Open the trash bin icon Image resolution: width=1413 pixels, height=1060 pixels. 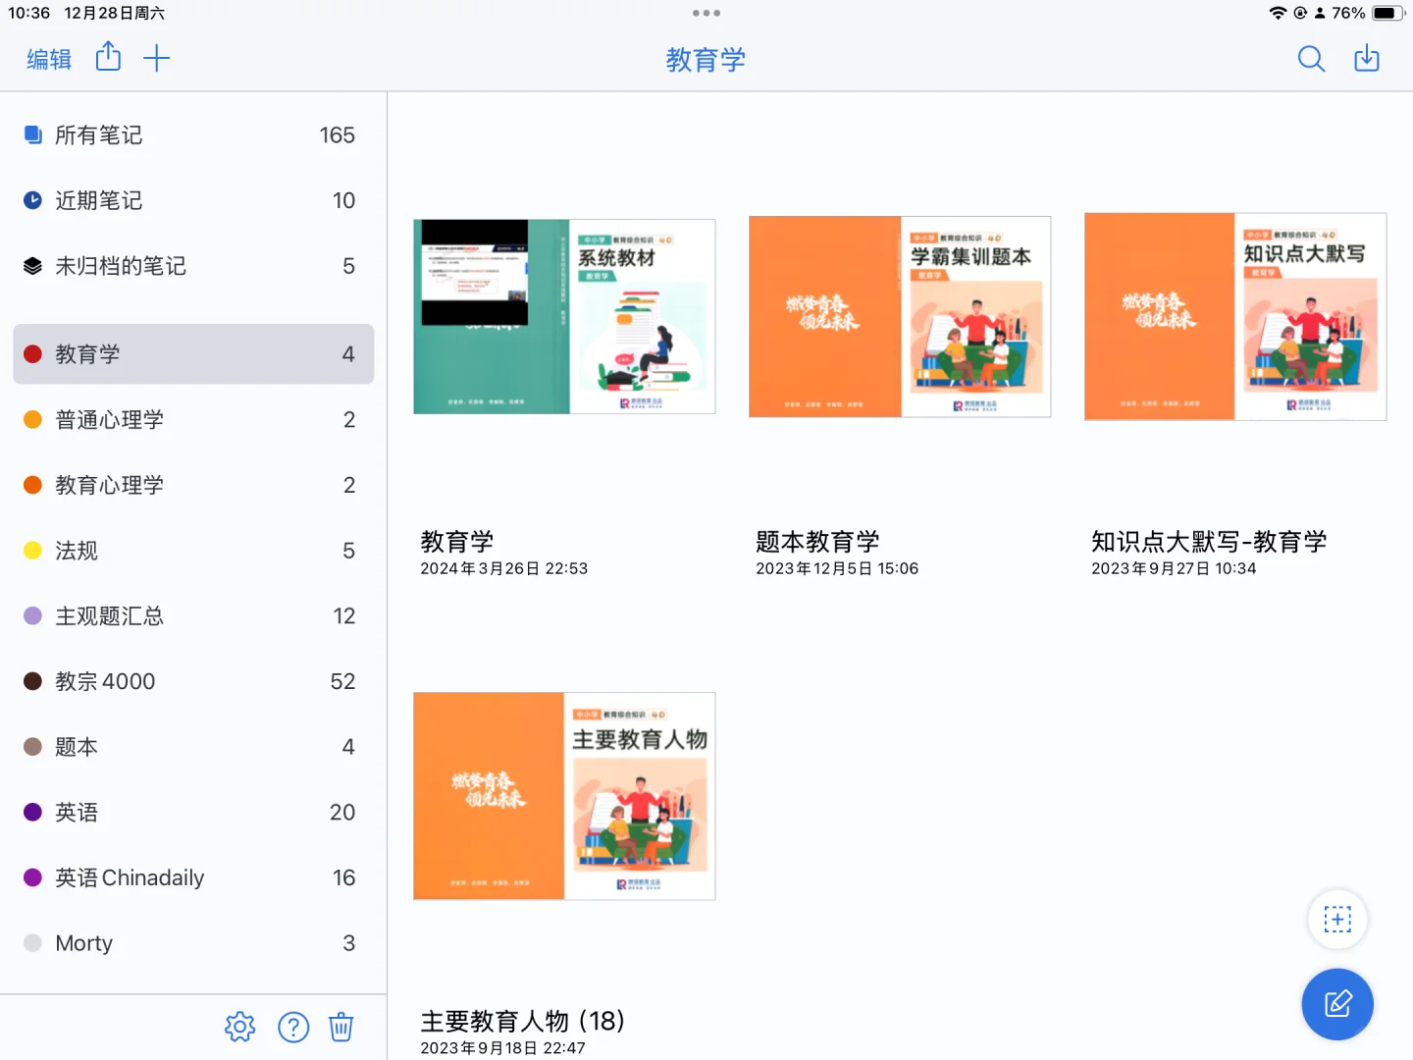click(x=340, y=1027)
